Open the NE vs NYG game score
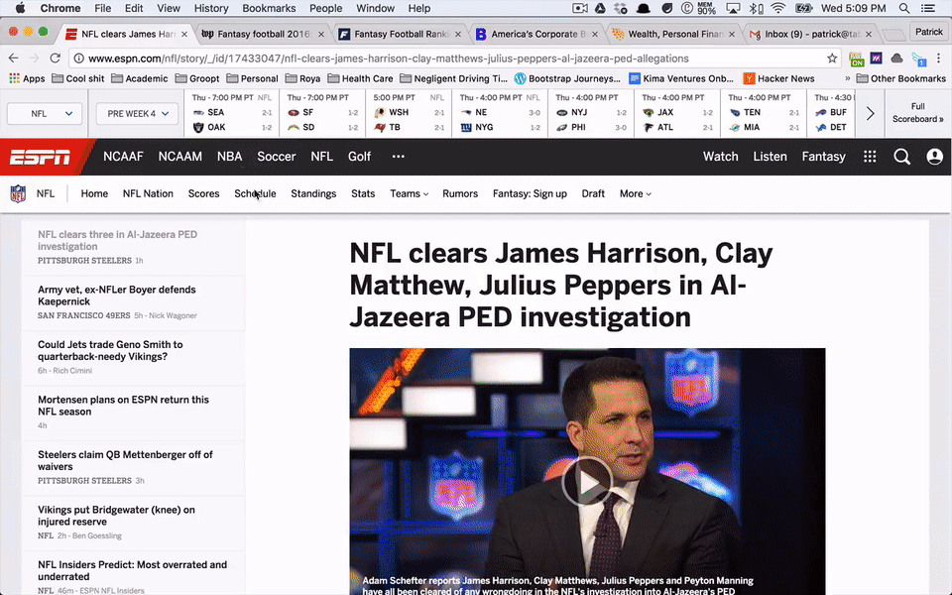This screenshot has width=952, height=595. (x=500, y=113)
